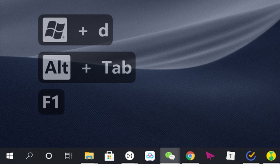Click the Windows key overlay in shortcut display

55,30
